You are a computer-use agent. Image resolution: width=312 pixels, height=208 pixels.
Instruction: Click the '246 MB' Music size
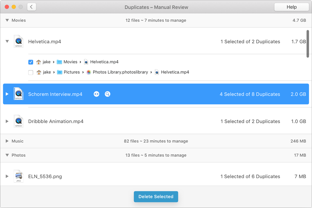298,141
